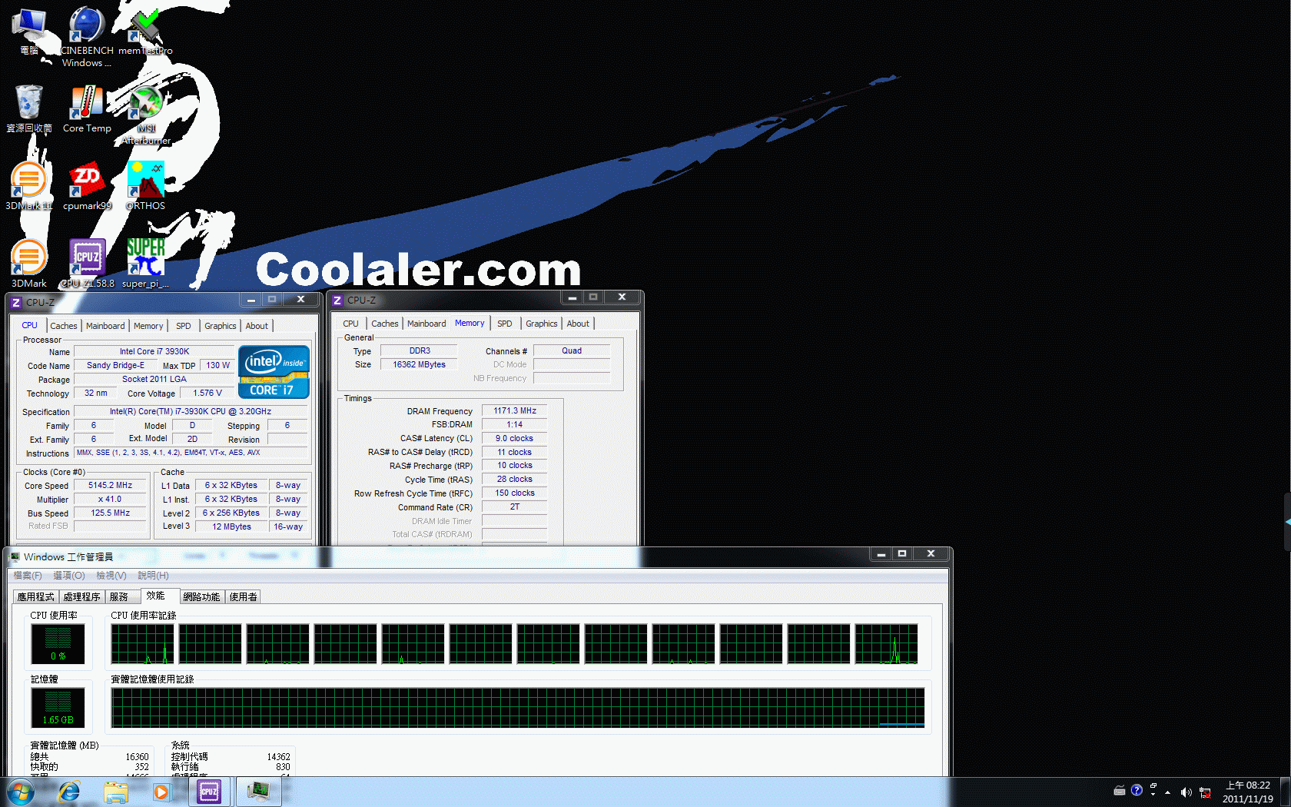This screenshot has width=1291, height=807.
Task: Click the package value 'Socket 2011 LGA'
Action: pos(154,379)
